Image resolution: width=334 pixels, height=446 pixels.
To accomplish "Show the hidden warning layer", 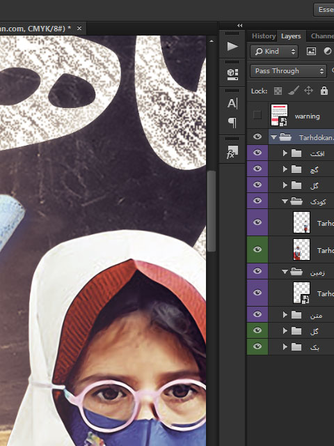I will tap(257, 115).
